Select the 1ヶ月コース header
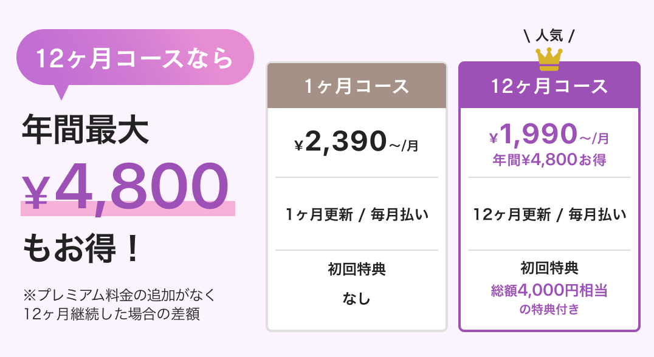 [x=357, y=86]
